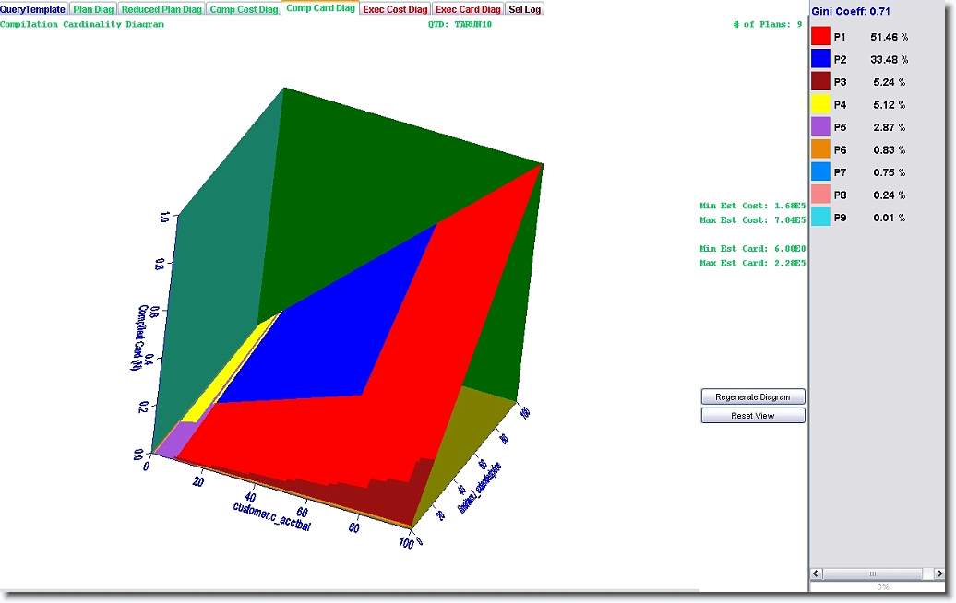Open the QueryTemplate tab
Viewport: 956px width, 603px height.
33,9
